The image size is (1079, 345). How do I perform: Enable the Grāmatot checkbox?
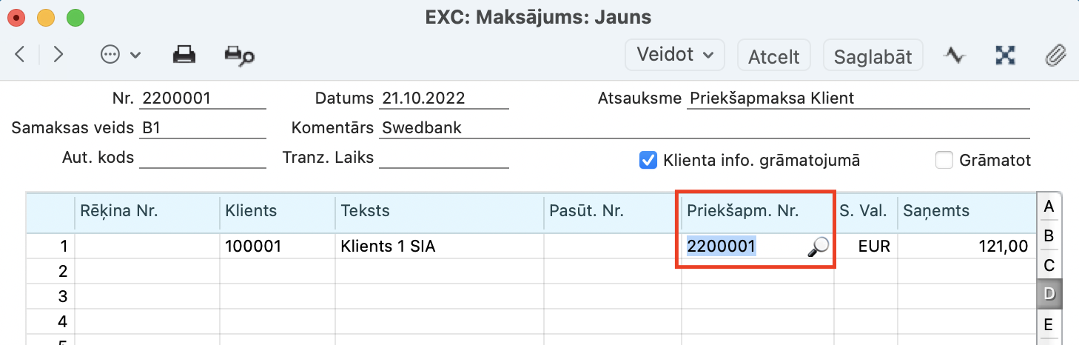pyautogui.click(x=944, y=160)
